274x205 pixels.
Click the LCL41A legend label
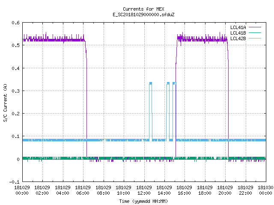[x=238, y=27]
